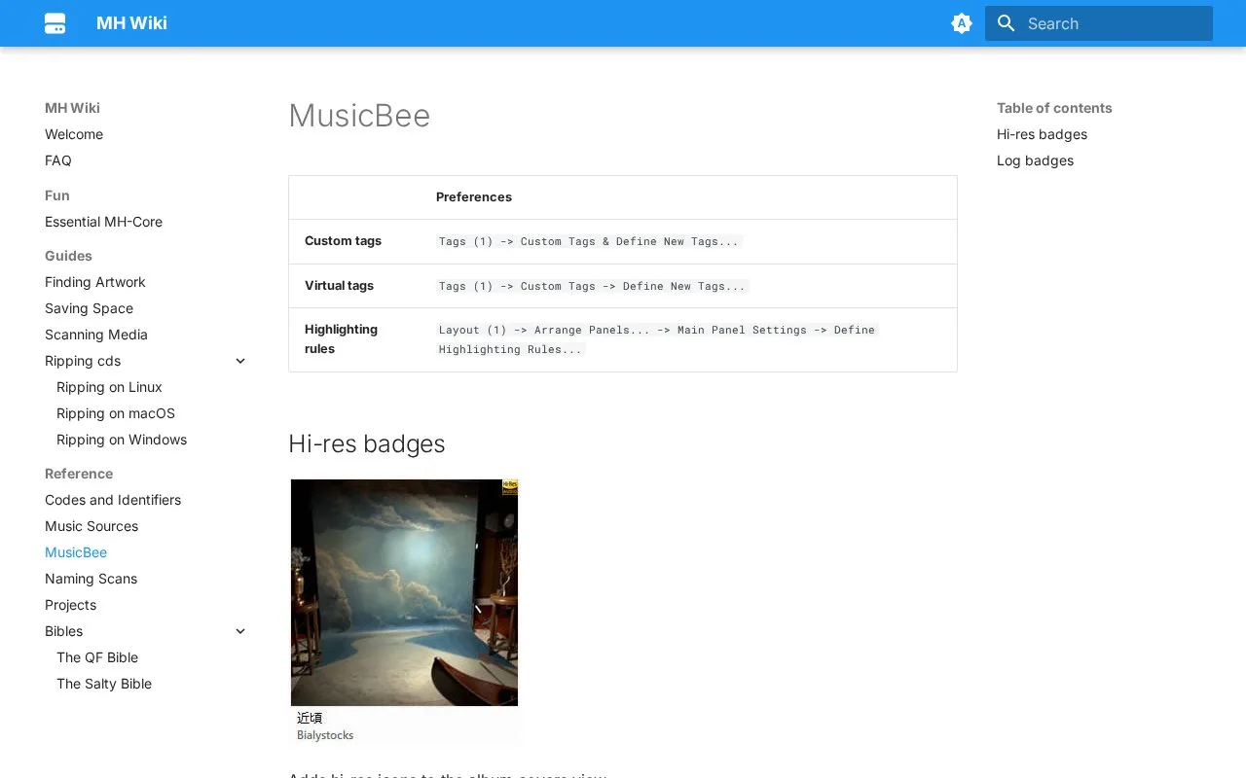Click the search magnifier icon
Screen dimensions: 1246x778
click(x=1007, y=23)
